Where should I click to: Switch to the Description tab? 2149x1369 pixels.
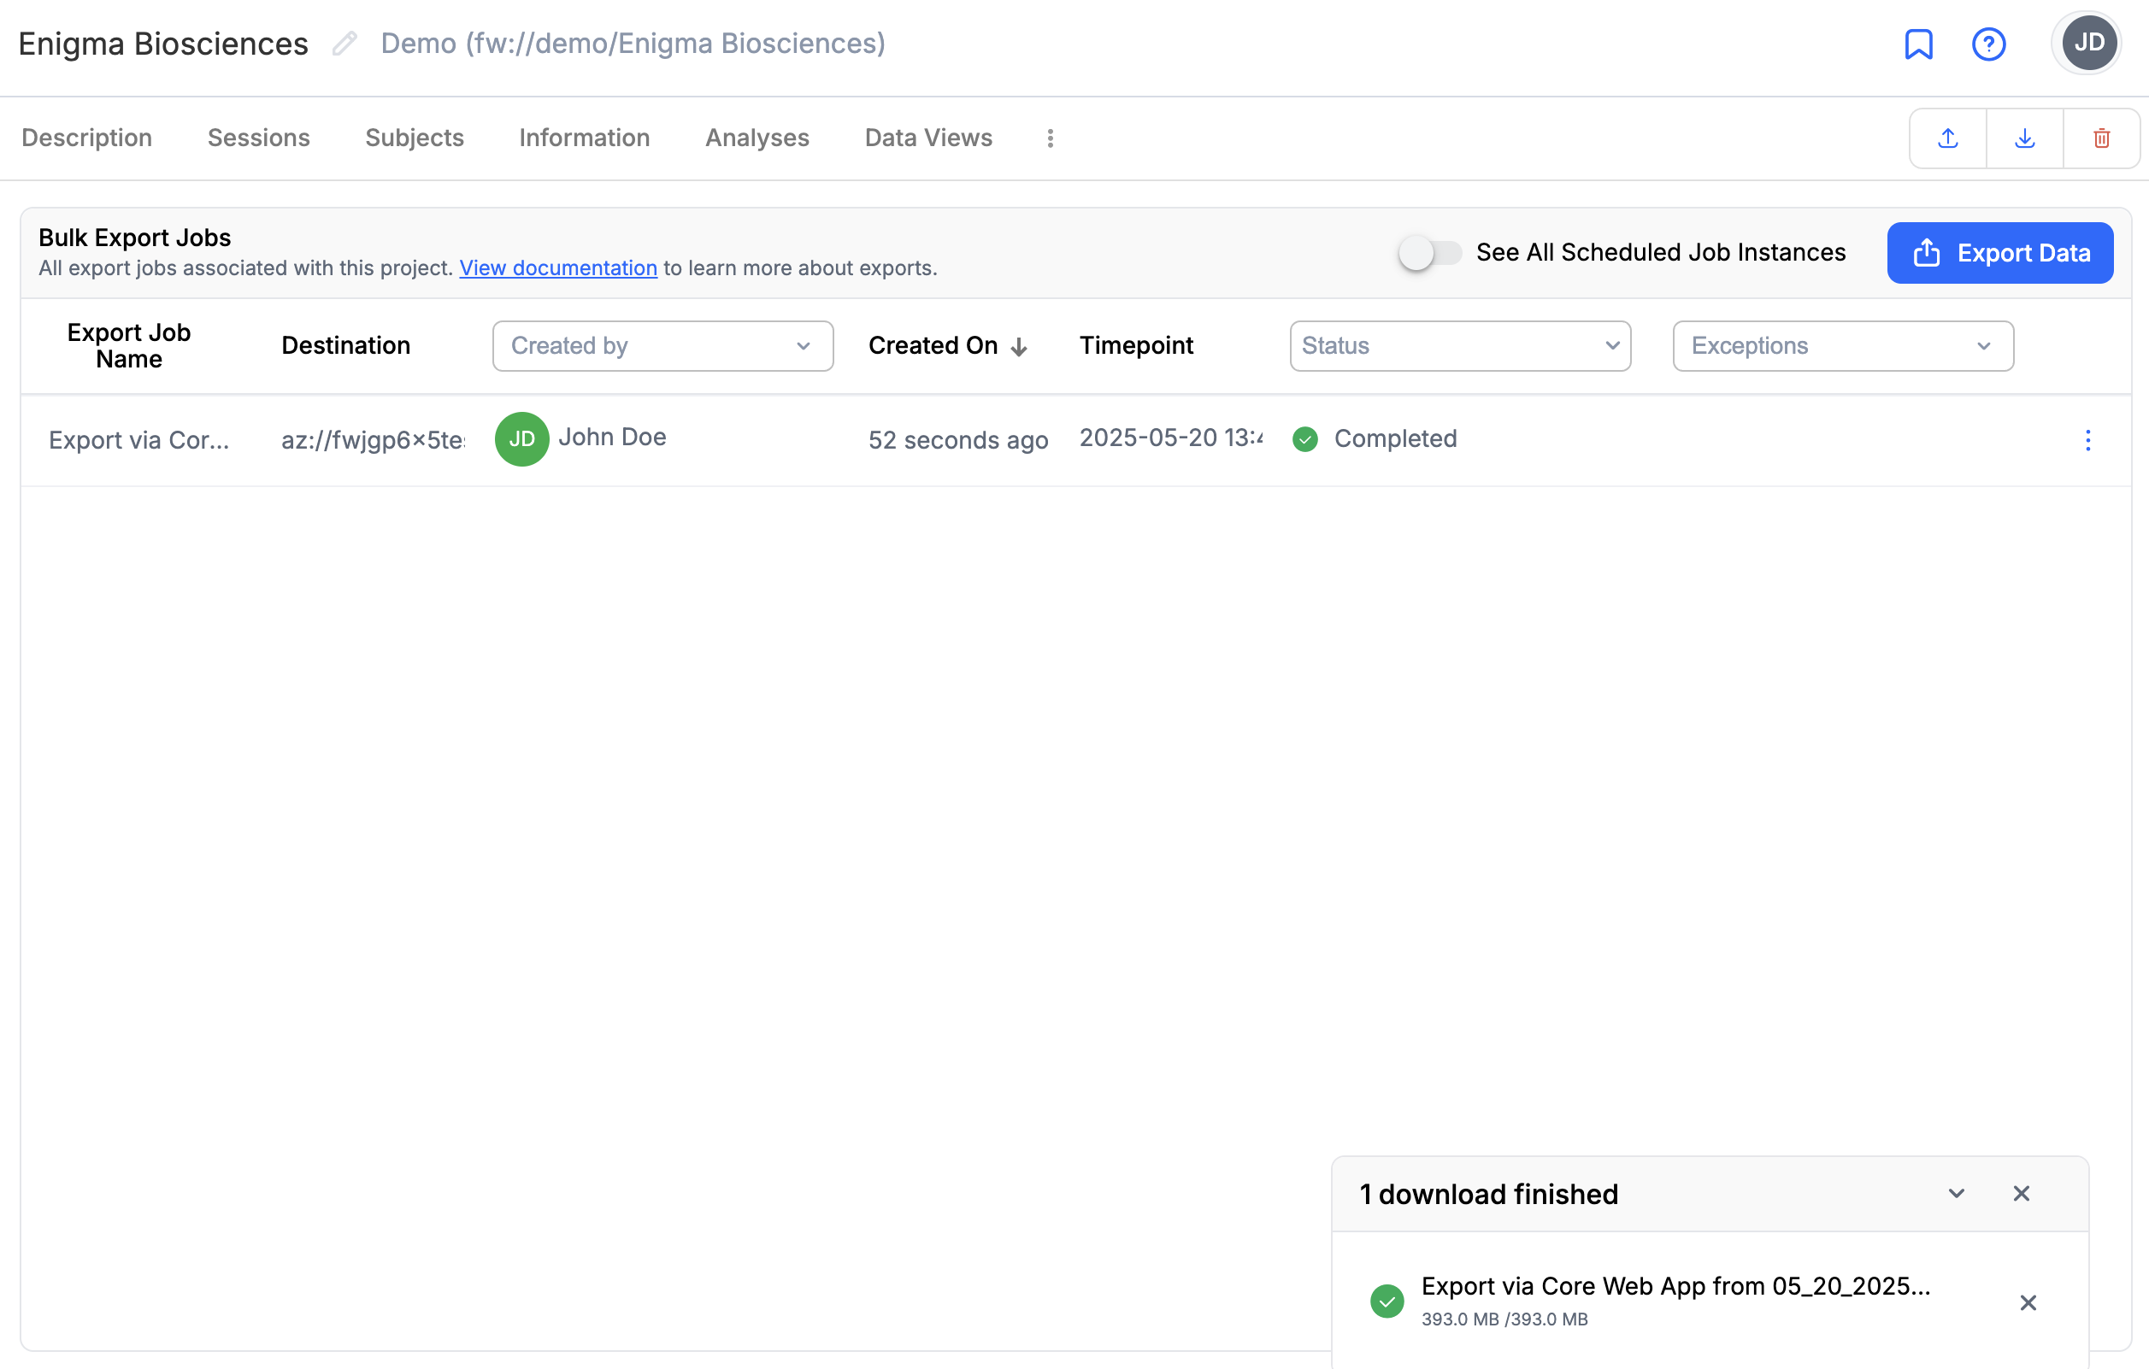86,138
